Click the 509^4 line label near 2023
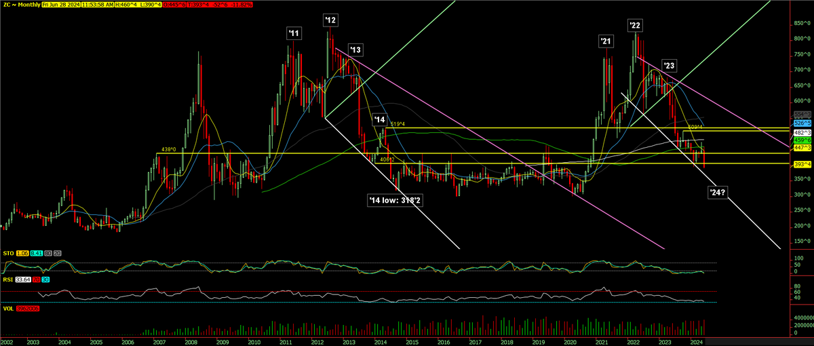This screenshot has height=346, width=814. [x=695, y=126]
